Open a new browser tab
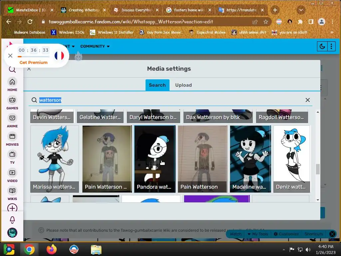The image size is (341, 256). [x=275, y=10]
